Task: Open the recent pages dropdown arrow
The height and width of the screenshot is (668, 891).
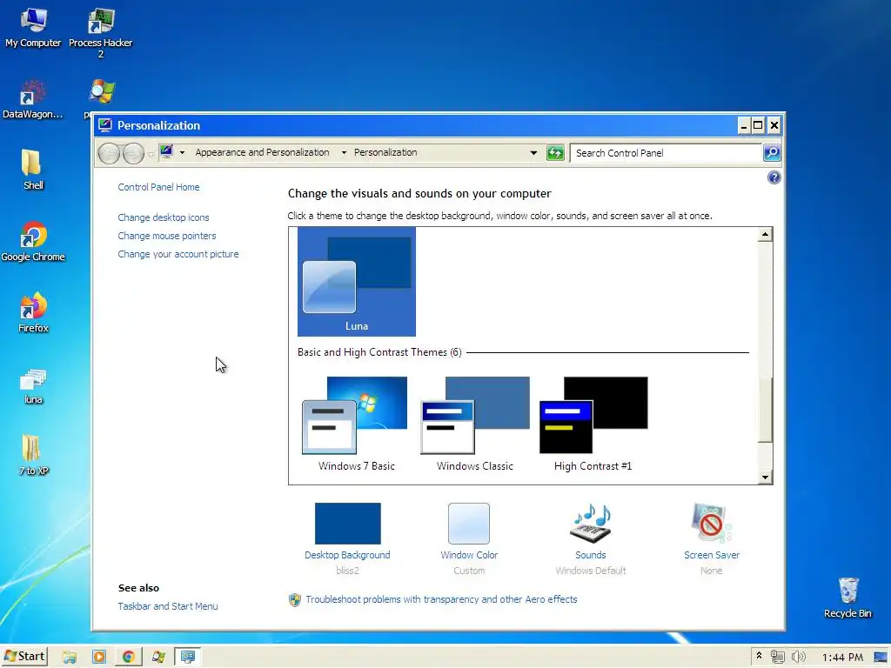Action: tap(151, 154)
